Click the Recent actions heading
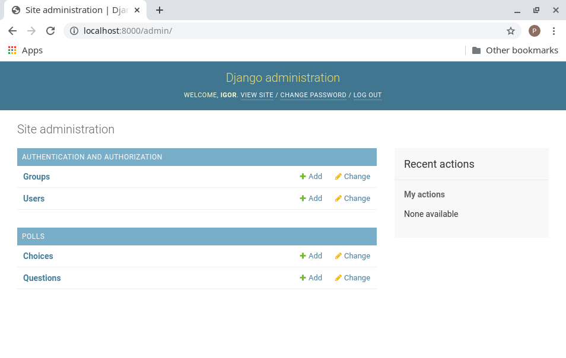This screenshot has width=566, height=358. [439, 164]
